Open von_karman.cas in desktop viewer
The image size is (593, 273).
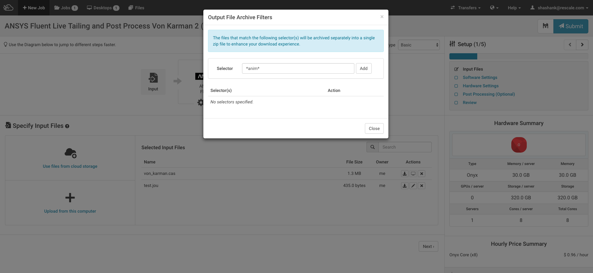[x=413, y=174]
